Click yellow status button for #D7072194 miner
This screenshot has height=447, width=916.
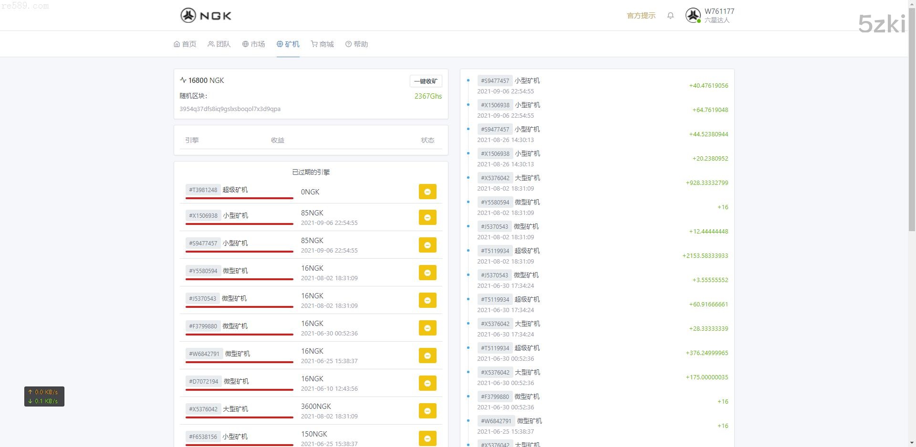[x=427, y=383]
